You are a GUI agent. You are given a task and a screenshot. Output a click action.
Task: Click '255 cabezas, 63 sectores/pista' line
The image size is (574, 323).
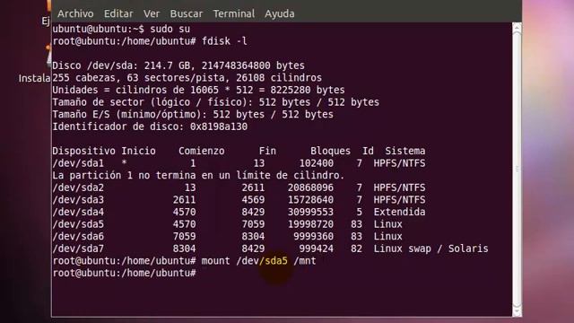187,78
